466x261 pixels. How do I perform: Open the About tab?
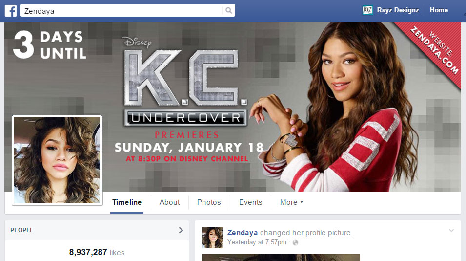pos(169,202)
